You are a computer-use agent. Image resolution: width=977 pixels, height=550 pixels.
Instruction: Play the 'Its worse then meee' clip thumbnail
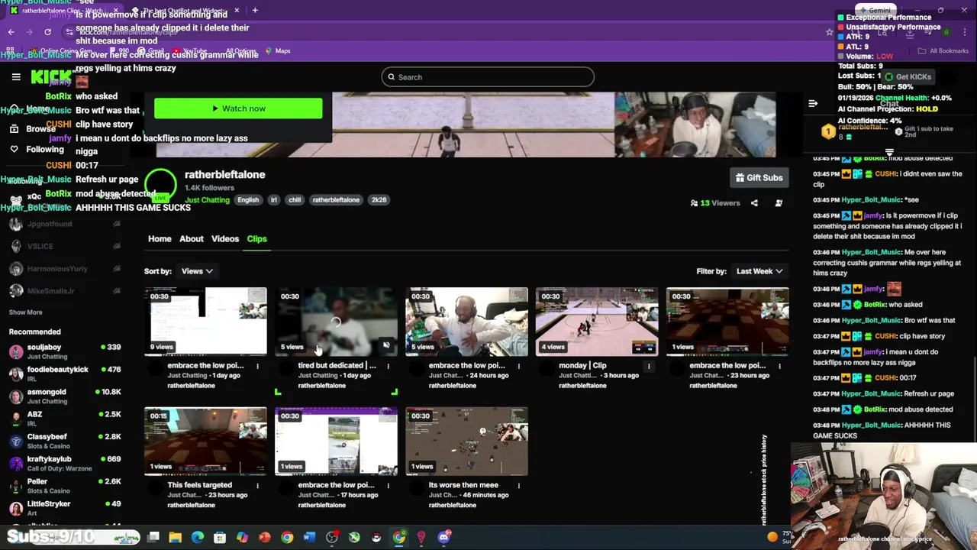click(x=466, y=442)
